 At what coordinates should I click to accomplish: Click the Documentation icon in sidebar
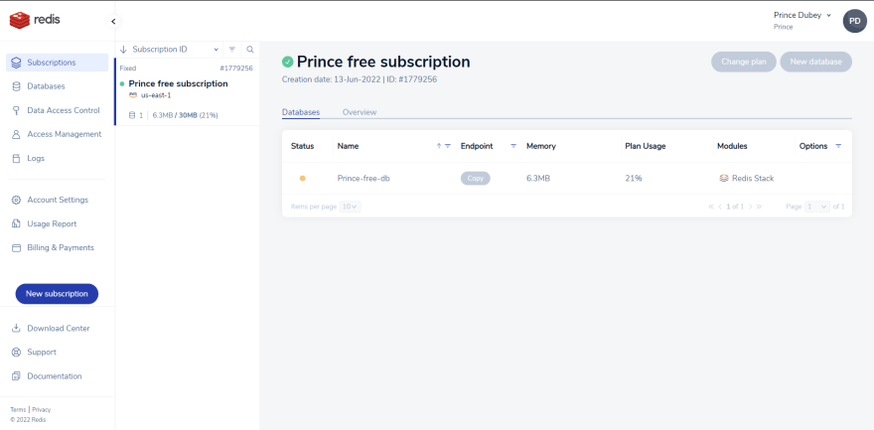(16, 376)
